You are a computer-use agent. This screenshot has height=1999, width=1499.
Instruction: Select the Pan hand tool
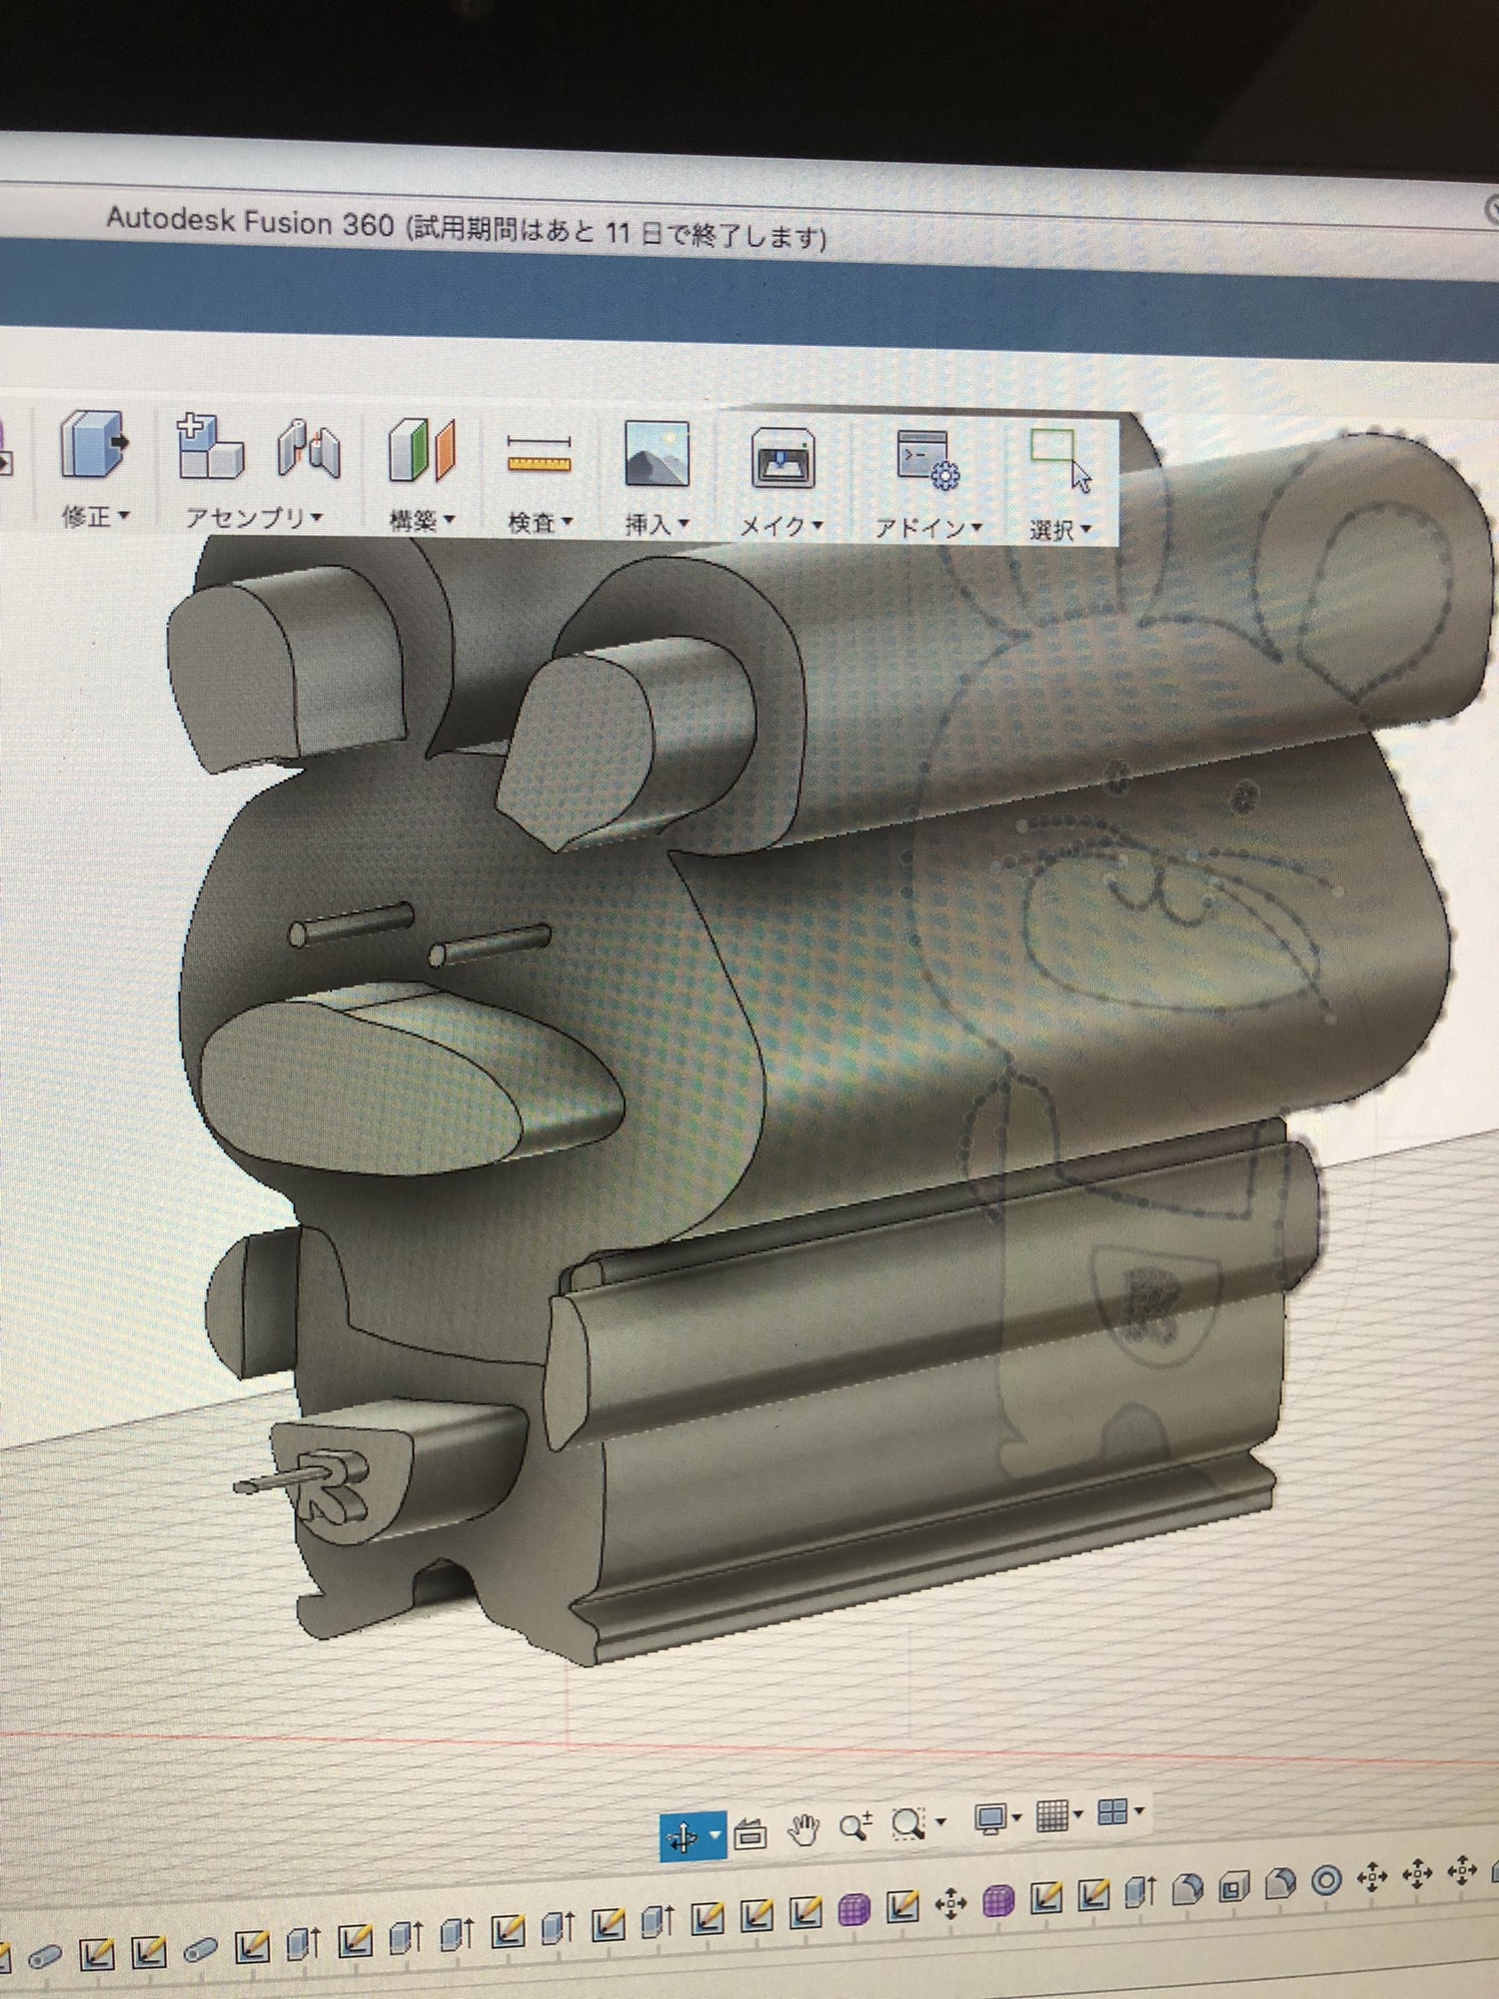coord(802,1829)
